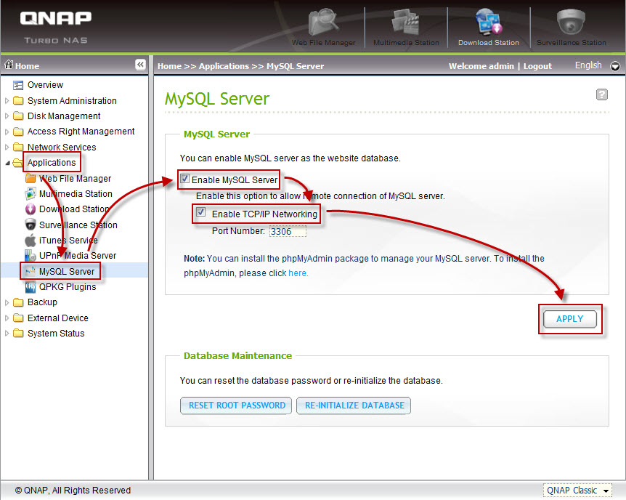Select iTunes Service in the sidebar

click(68, 241)
